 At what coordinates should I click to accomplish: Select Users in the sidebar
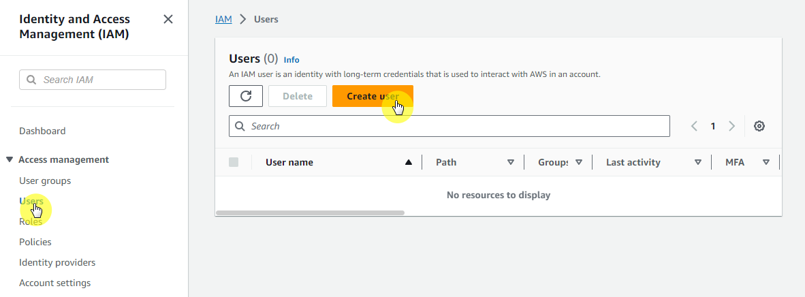click(31, 201)
